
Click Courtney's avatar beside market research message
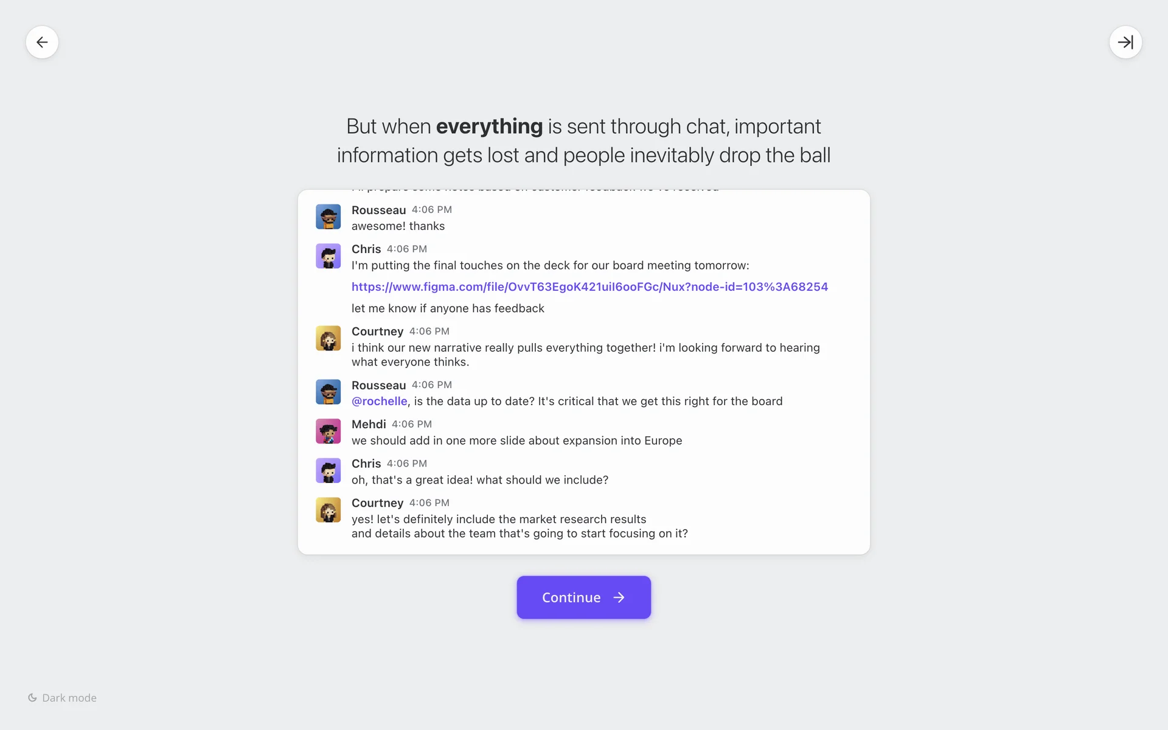point(328,510)
